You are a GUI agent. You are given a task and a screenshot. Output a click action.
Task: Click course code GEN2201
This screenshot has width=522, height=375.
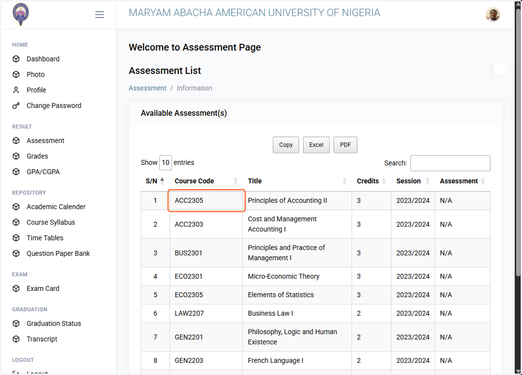tap(189, 337)
